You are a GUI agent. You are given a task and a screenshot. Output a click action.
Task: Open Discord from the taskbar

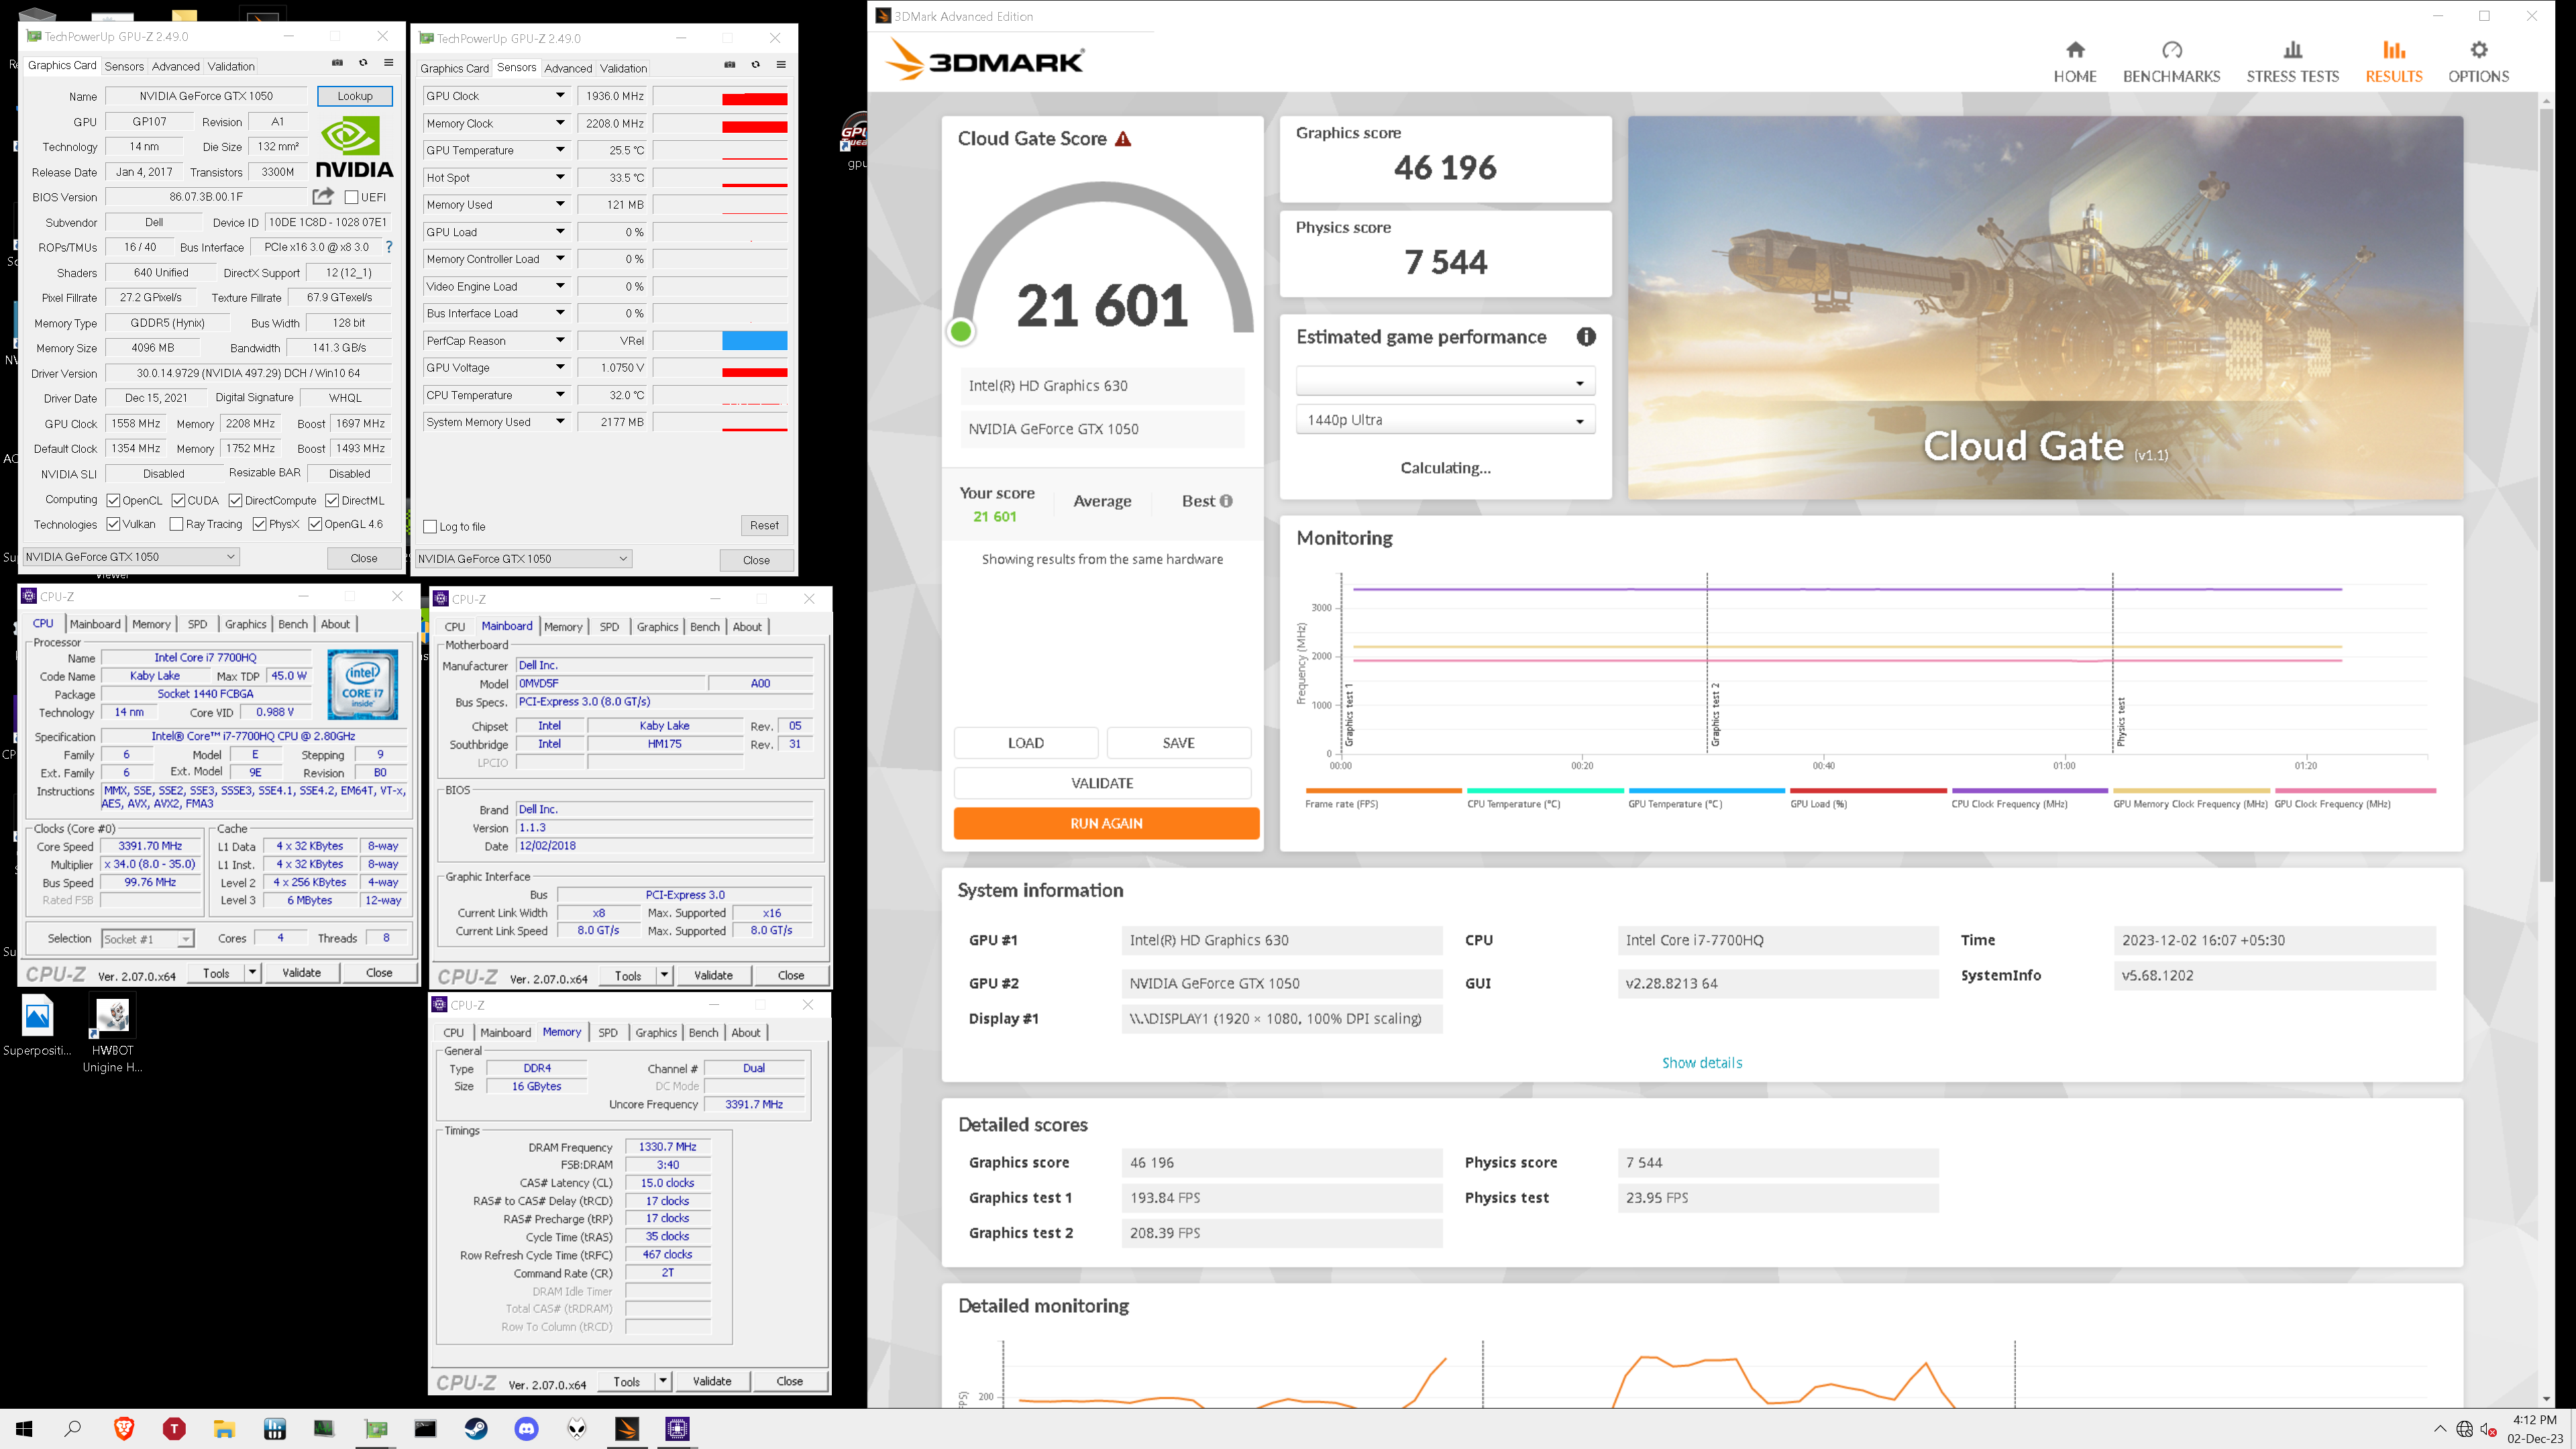click(527, 1428)
